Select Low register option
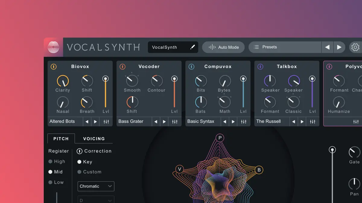This screenshot has height=203, width=362. (x=56, y=182)
